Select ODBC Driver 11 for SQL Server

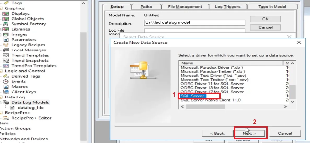pos(212,84)
